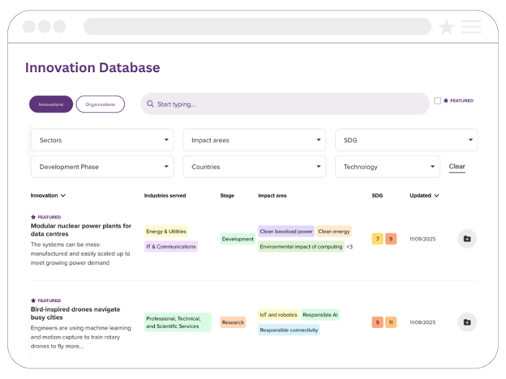Click the Clean baseload power tag

[x=286, y=232]
